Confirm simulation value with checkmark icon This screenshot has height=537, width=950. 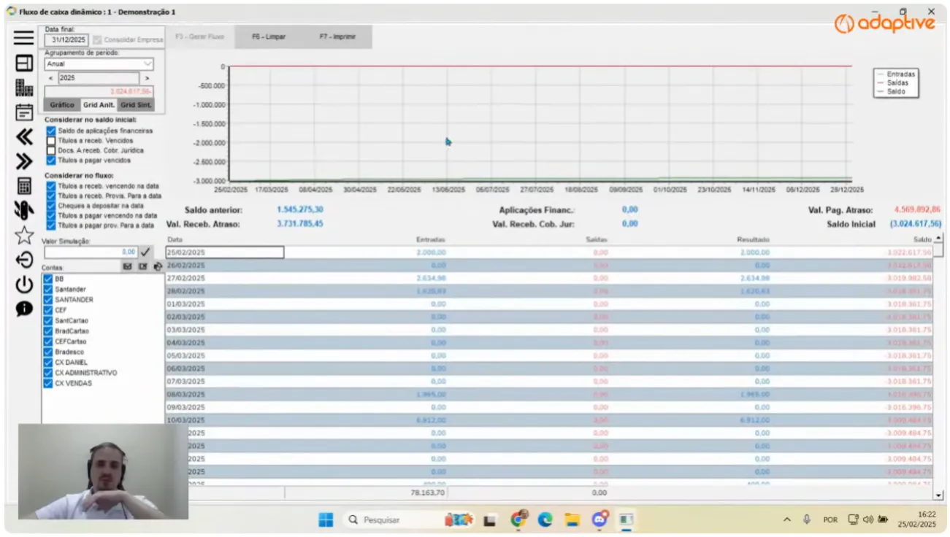coord(145,252)
